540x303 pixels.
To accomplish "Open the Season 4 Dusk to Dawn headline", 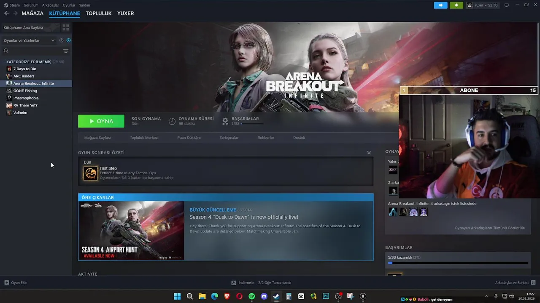I will (x=244, y=217).
